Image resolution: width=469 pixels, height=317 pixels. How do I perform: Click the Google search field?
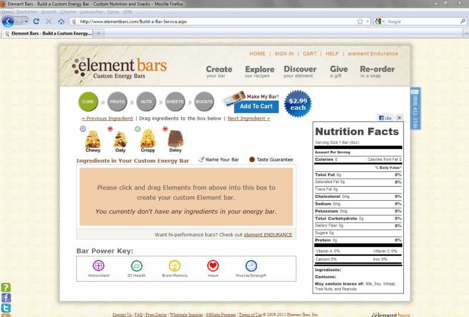click(423, 22)
